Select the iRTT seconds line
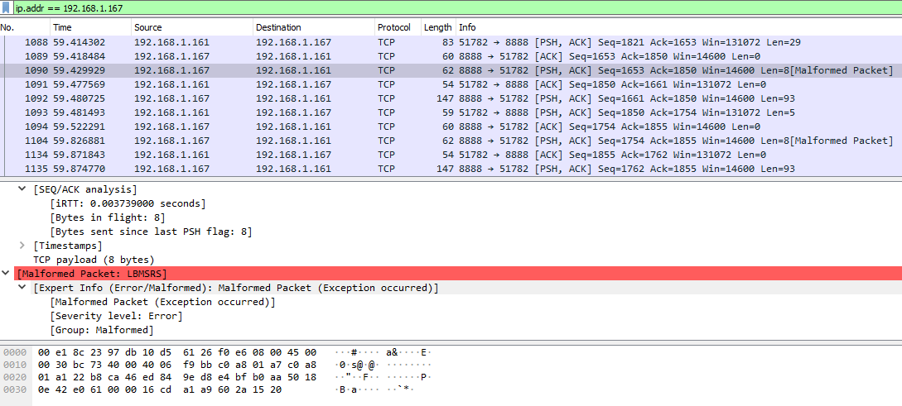This screenshot has height=406, width=902. (128, 203)
